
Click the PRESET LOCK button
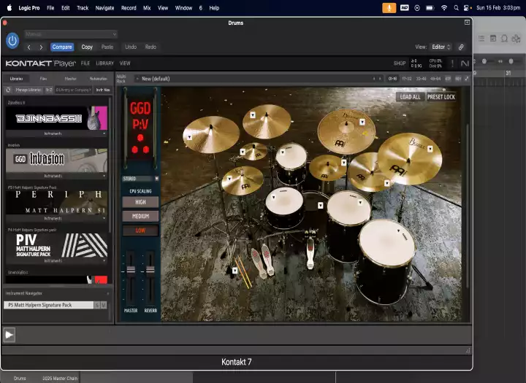441,97
